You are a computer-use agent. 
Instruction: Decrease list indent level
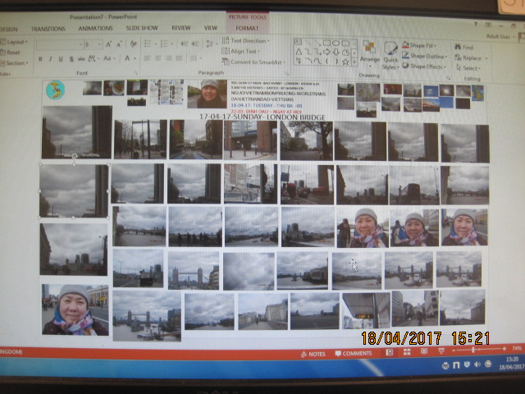coord(185,44)
